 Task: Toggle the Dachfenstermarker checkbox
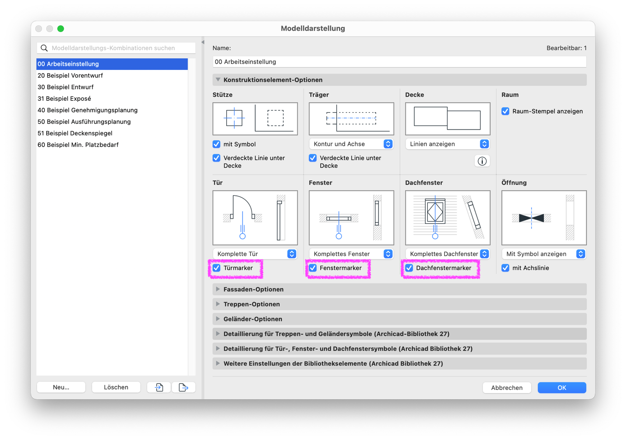(409, 268)
